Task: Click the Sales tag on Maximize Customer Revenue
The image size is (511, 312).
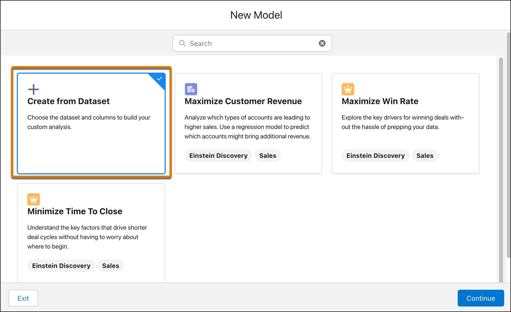Action: click(268, 156)
